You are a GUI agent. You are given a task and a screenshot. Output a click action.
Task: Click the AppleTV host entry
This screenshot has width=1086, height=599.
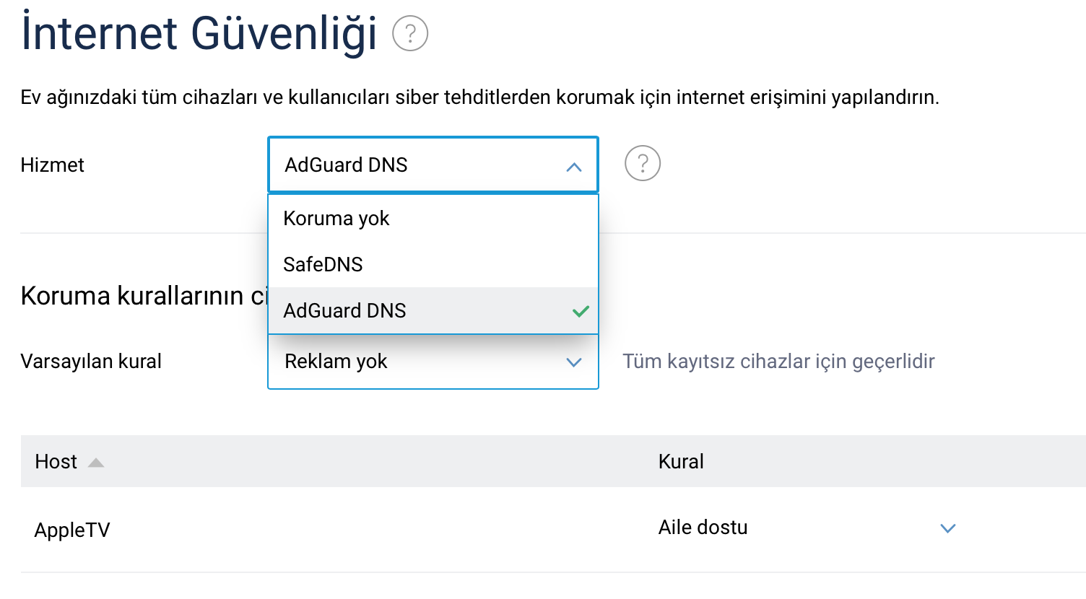tap(72, 530)
